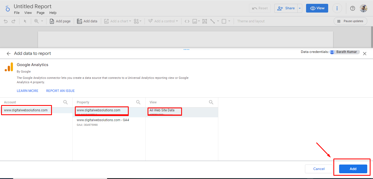This screenshot has height=179, width=373.
Task: Click the search icon in View column
Action: coord(211,102)
